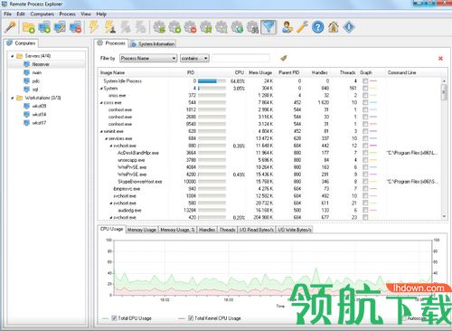
Task: Sort by the Mem Usage column header
Action: coord(260,72)
